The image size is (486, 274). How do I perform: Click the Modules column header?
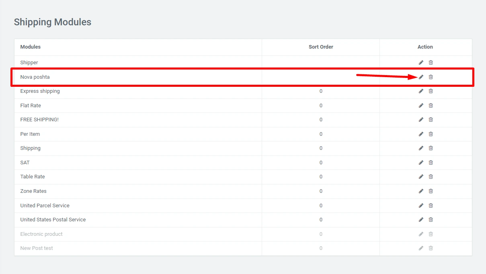[31, 47]
